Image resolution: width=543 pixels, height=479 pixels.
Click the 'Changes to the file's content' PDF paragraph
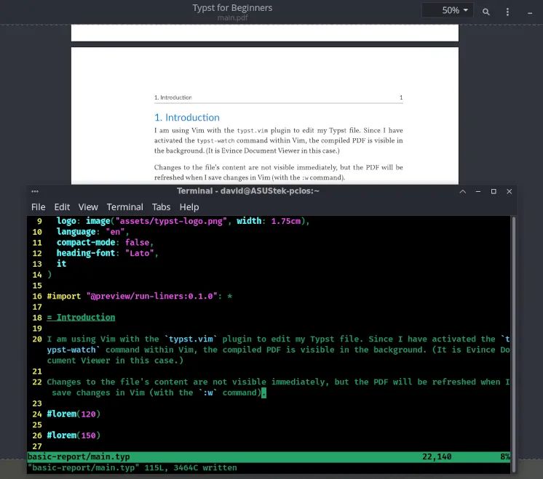coord(279,172)
